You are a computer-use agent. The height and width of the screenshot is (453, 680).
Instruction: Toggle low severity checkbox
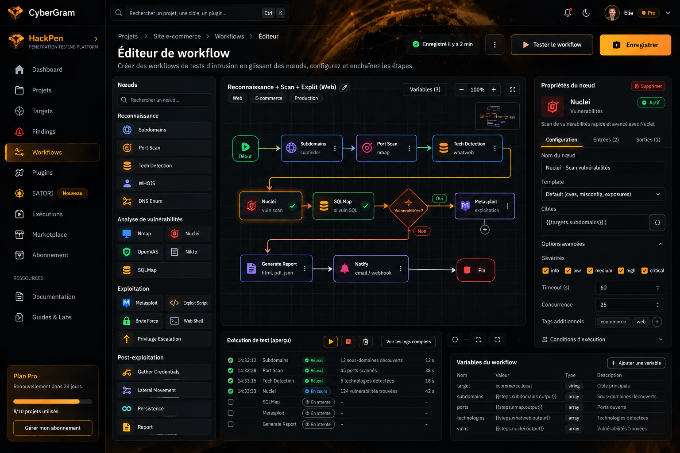pyautogui.click(x=568, y=271)
